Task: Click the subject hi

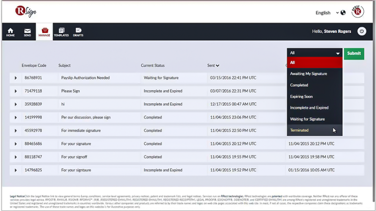Action: 63,104
